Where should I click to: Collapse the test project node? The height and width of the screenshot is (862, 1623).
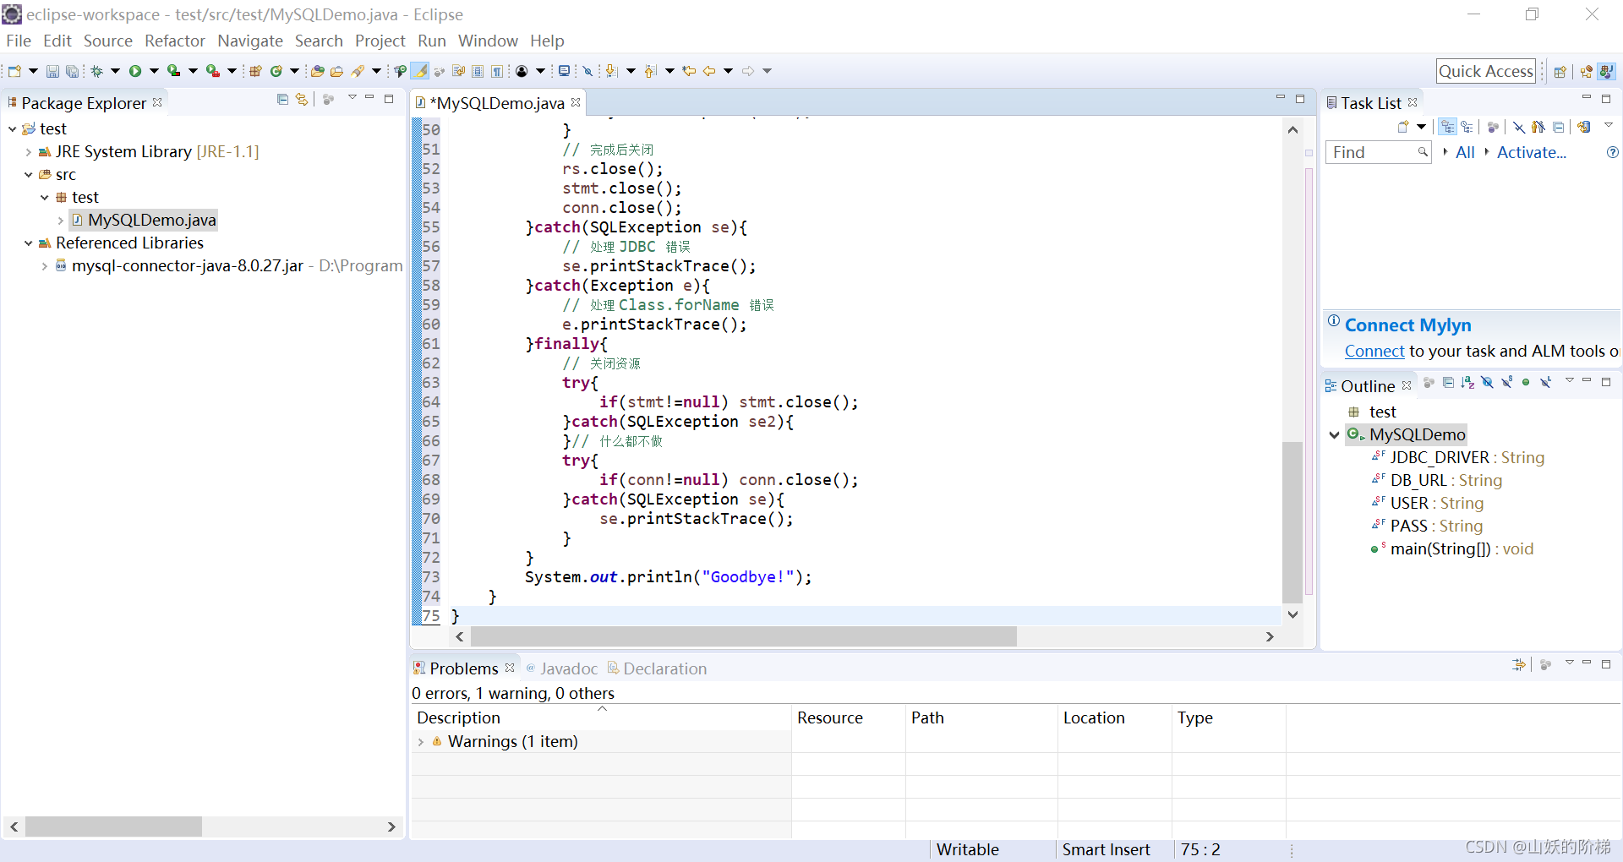(x=12, y=128)
